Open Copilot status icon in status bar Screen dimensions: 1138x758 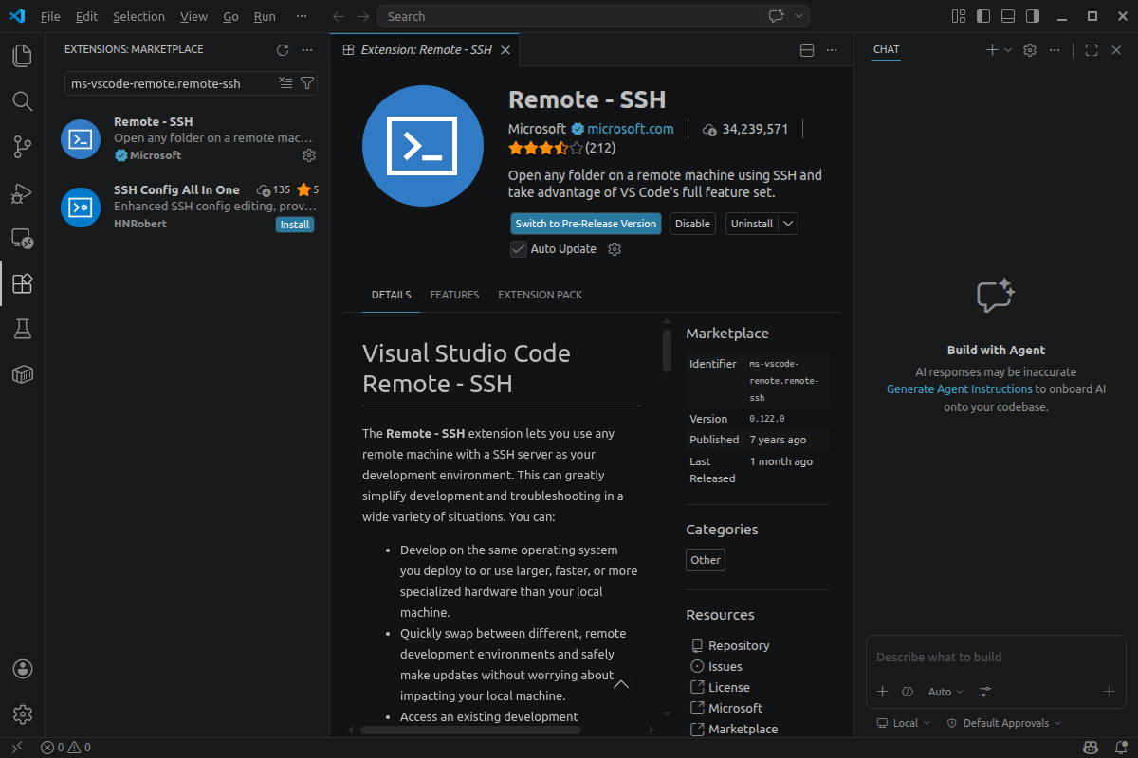tap(1091, 748)
